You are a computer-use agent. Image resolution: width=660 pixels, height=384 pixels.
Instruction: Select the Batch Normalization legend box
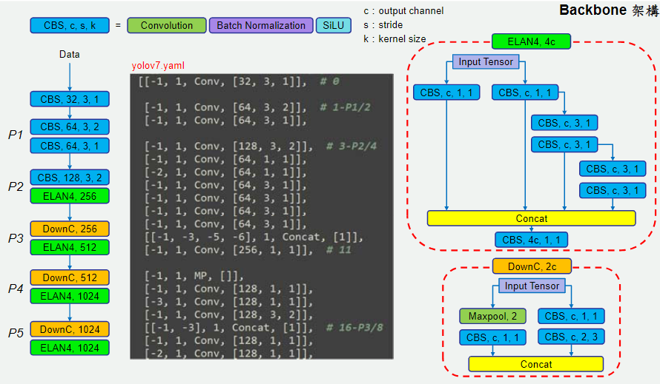click(x=261, y=25)
